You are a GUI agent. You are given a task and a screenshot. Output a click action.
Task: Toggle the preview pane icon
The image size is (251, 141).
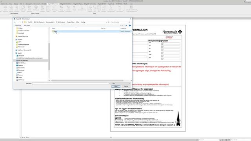(x=126, y=25)
